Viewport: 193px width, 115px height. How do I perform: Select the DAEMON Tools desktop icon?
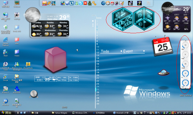coord(5,66)
